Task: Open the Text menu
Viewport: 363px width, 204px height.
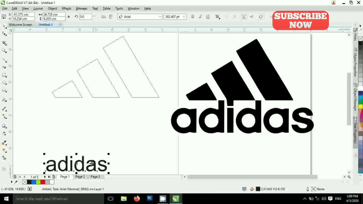Action: pos(95,8)
